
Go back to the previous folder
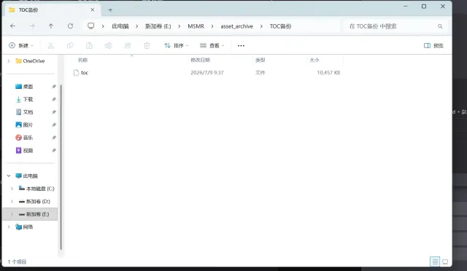coord(12,26)
